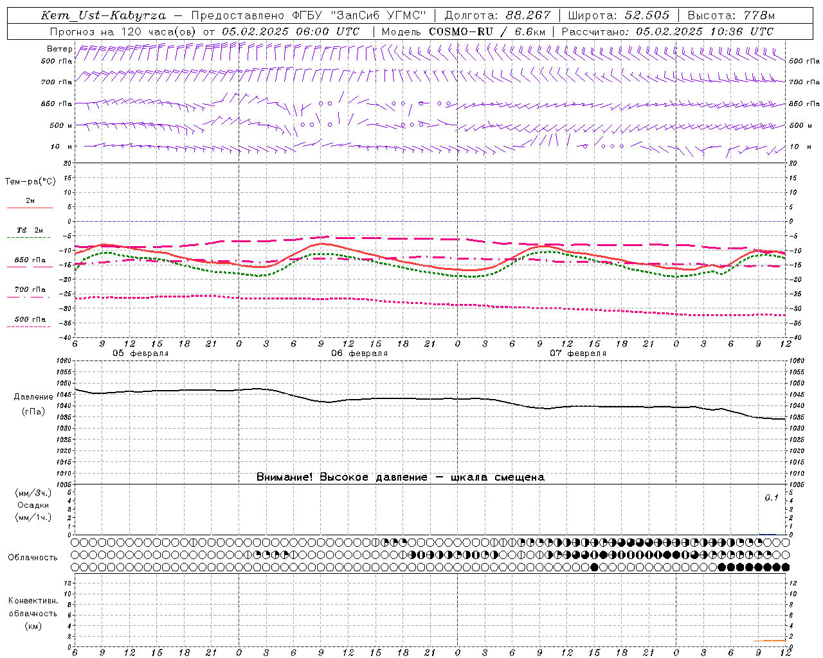Click the 500 гПа temperature legend entry

(x=30, y=319)
